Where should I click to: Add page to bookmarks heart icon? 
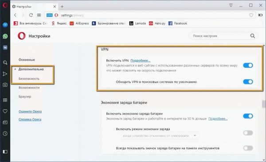tap(251, 15)
